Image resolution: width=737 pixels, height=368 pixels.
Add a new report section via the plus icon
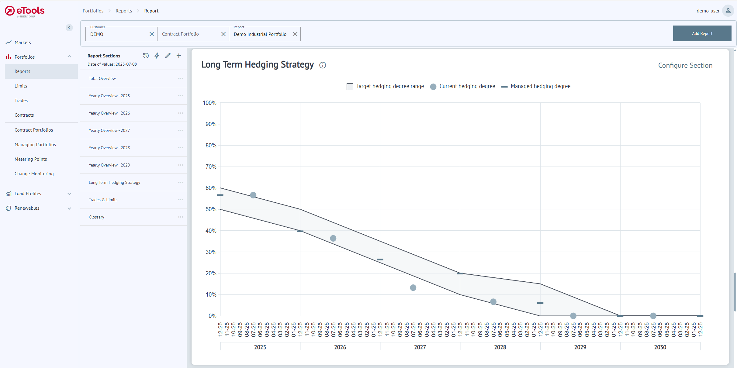tap(178, 56)
